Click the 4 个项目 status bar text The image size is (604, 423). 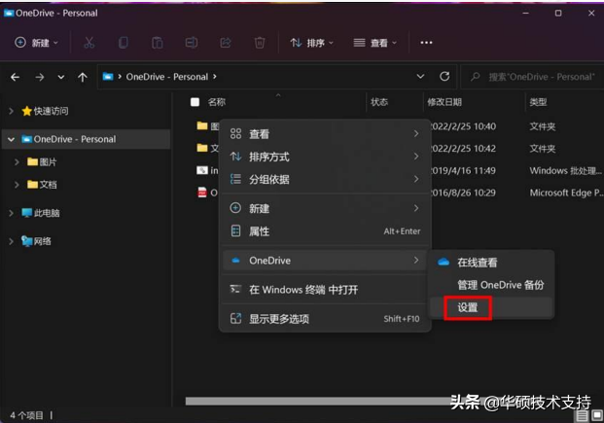(x=26, y=415)
